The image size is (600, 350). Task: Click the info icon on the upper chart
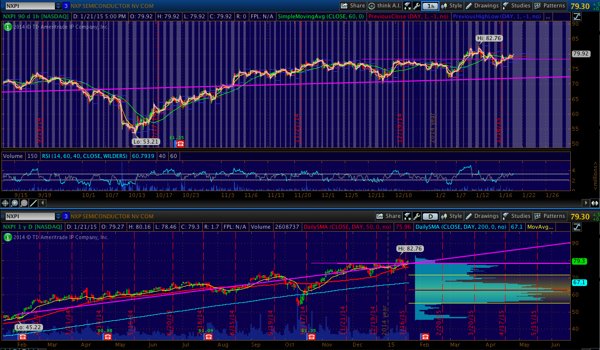click(7, 26)
